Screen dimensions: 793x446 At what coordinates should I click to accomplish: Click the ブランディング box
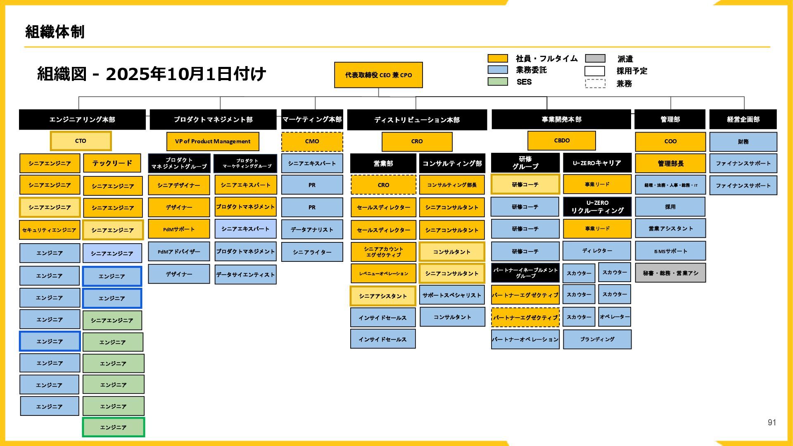tap(597, 339)
